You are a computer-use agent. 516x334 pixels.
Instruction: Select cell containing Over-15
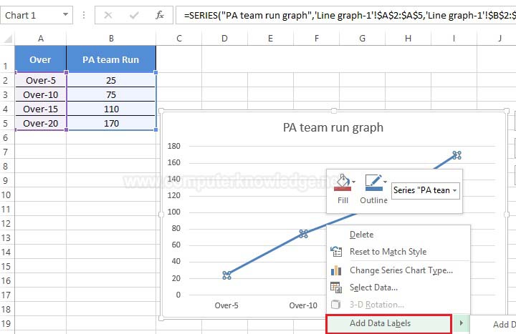click(x=41, y=109)
